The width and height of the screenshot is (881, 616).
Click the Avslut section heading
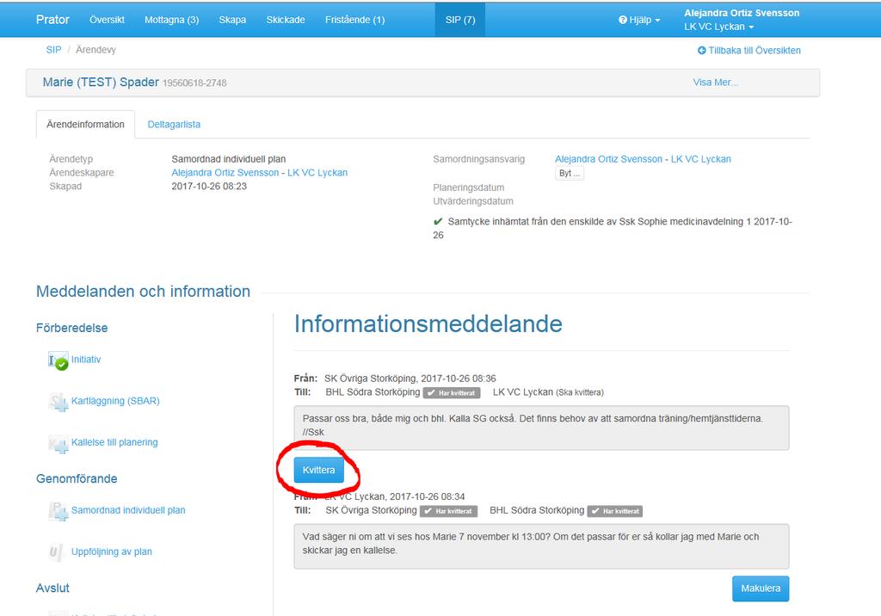coord(52,588)
